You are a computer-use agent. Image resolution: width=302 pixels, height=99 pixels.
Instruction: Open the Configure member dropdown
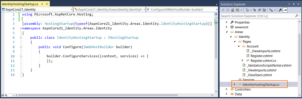(x=182, y=9)
